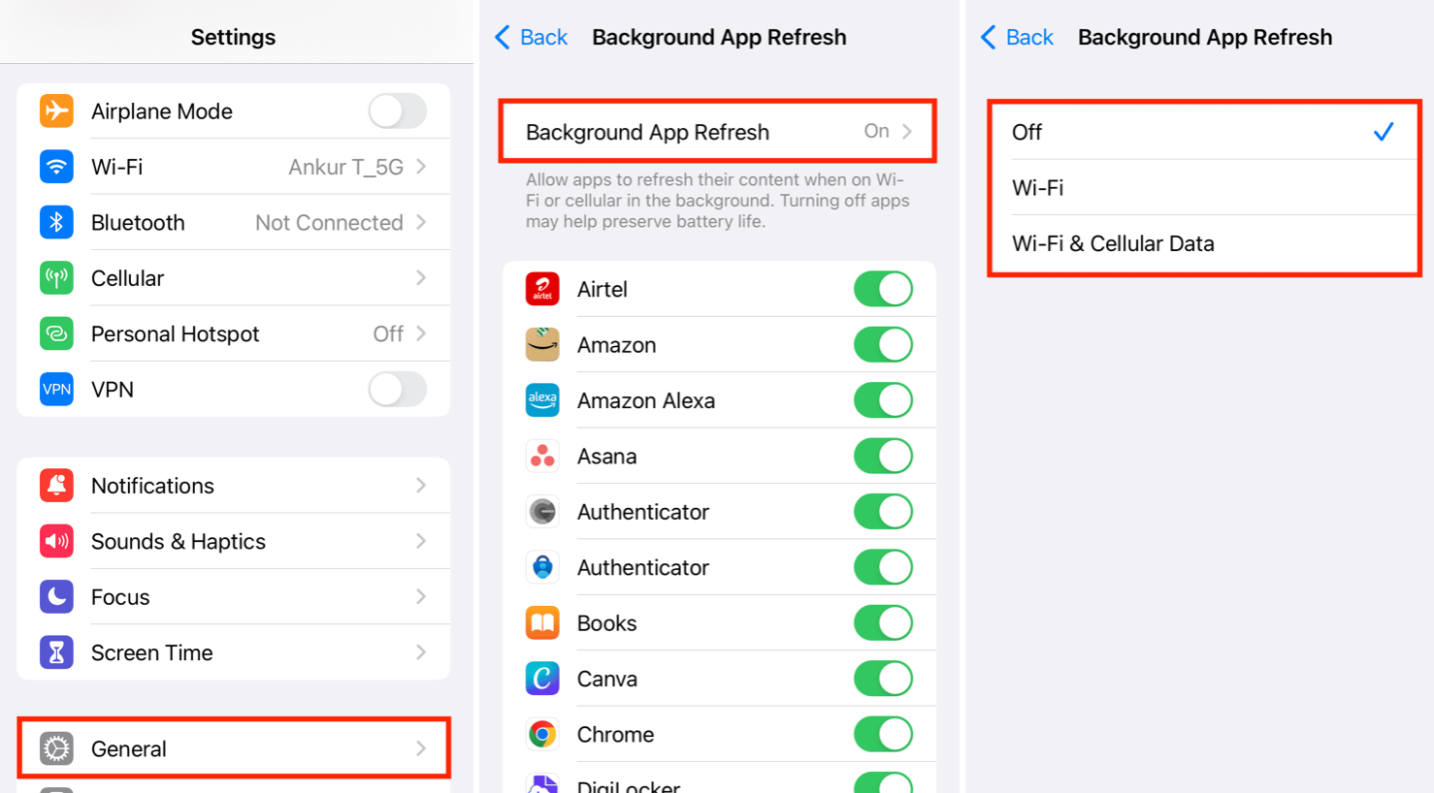
Task: Tap the Personal Hotspot icon
Action: tap(56, 333)
